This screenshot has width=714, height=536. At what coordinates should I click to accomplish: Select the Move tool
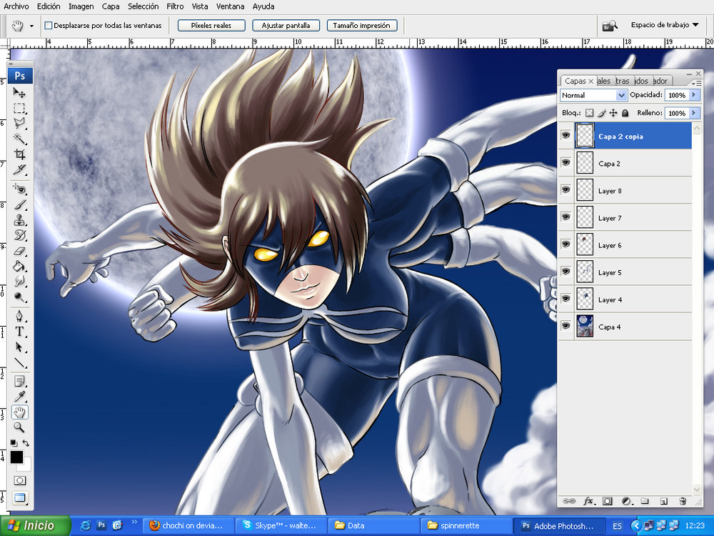click(19, 93)
